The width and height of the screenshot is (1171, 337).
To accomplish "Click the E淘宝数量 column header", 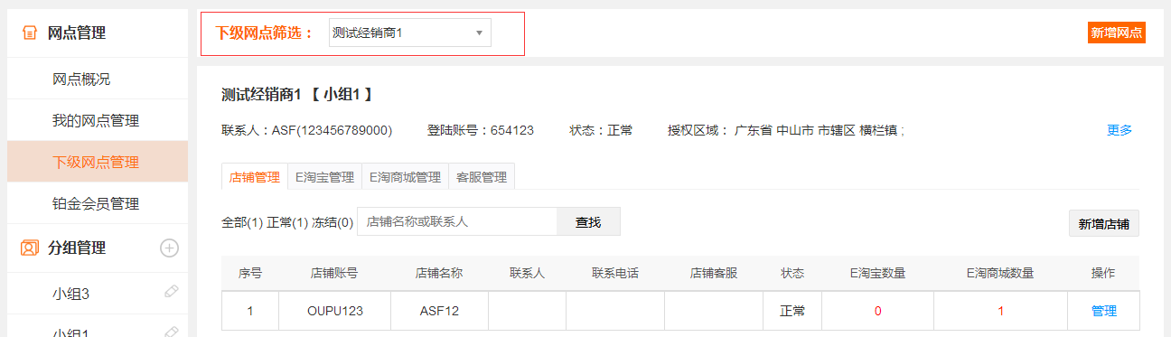I will pyautogui.click(x=877, y=273).
